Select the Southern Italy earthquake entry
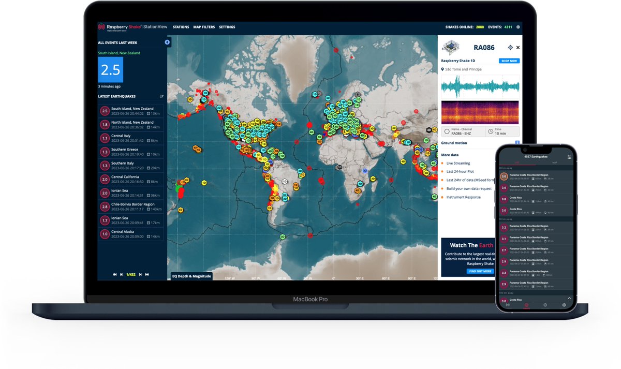Image resolution: width=621 pixels, height=369 pixels. pyautogui.click(x=131, y=165)
